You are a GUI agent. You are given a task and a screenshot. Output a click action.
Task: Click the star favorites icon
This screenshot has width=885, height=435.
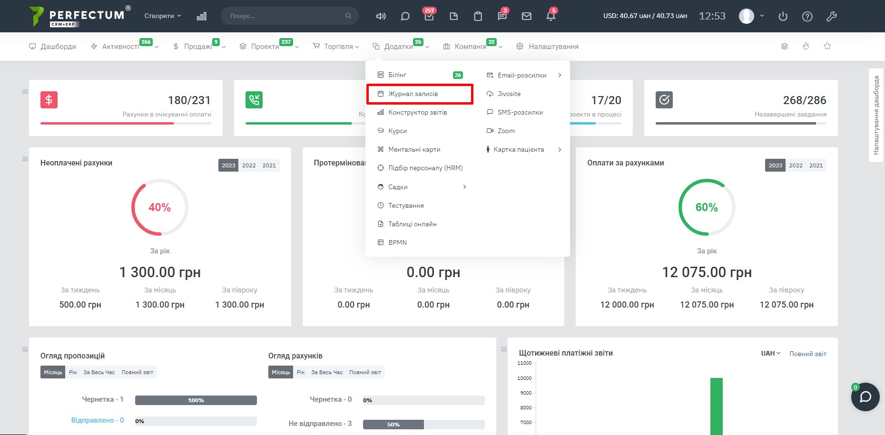click(x=827, y=46)
